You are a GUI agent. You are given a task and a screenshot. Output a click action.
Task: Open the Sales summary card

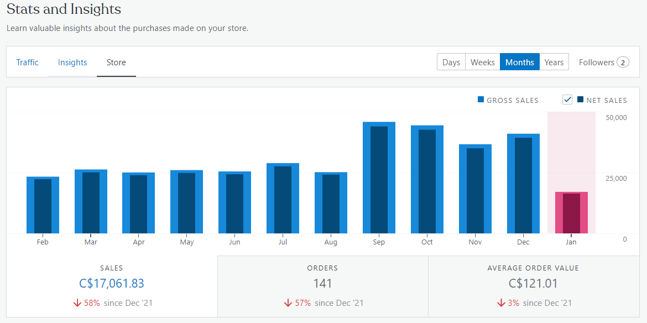click(x=112, y=286)
